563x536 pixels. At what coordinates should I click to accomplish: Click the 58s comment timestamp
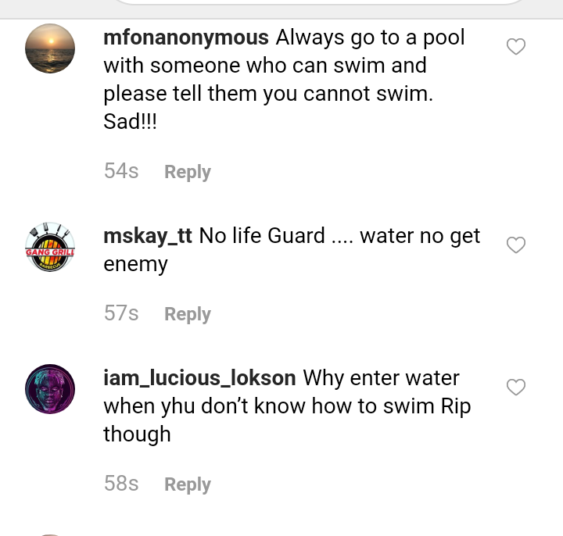pyautogui.click(x=121, y=484)
